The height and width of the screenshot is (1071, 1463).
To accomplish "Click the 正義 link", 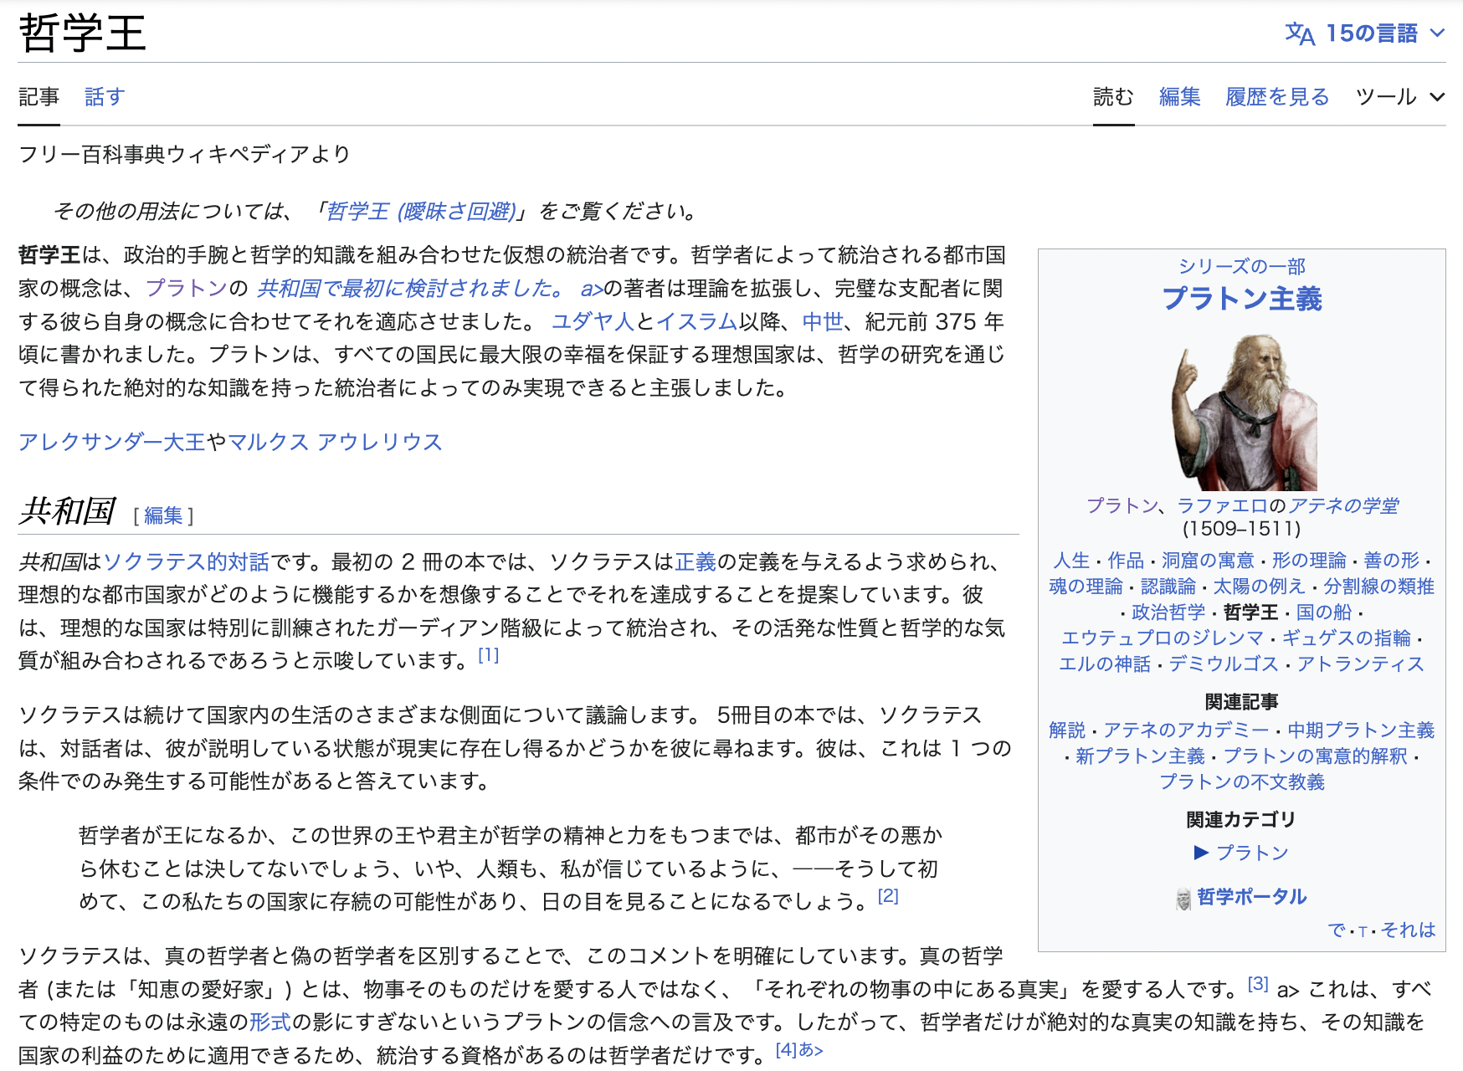I will 696,561.
